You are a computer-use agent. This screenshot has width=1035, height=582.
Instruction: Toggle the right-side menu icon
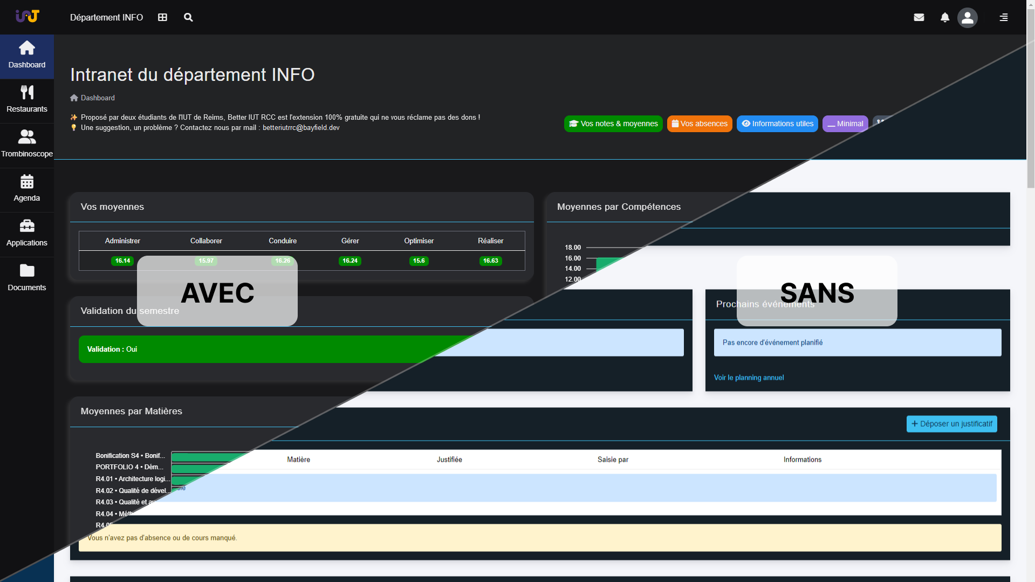click(1004, 17)
